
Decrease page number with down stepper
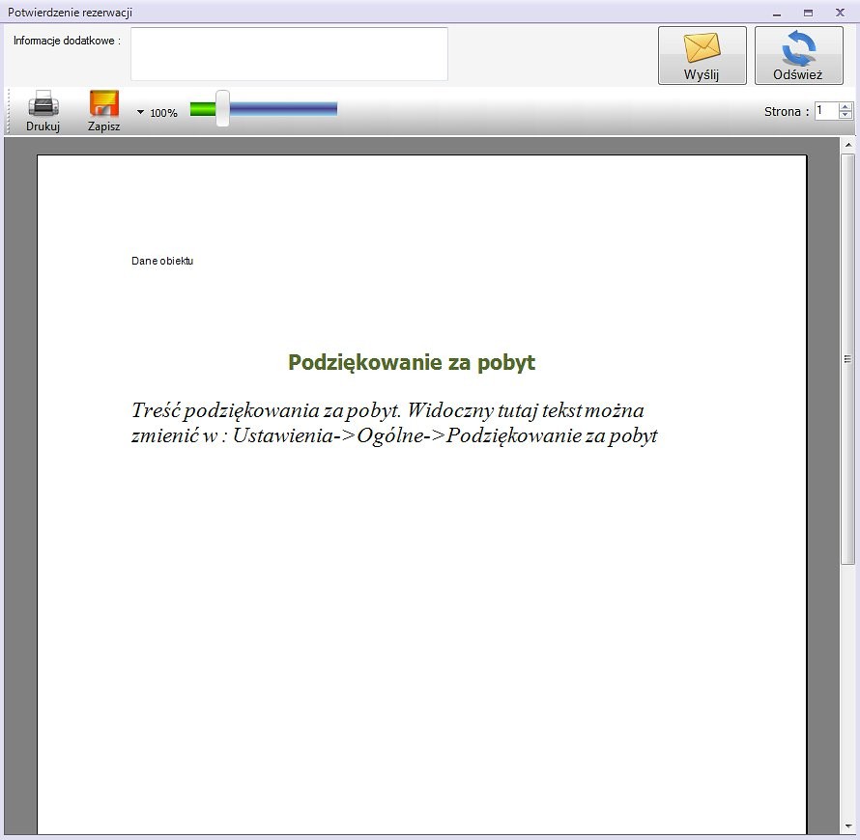[x=846, y=115]
